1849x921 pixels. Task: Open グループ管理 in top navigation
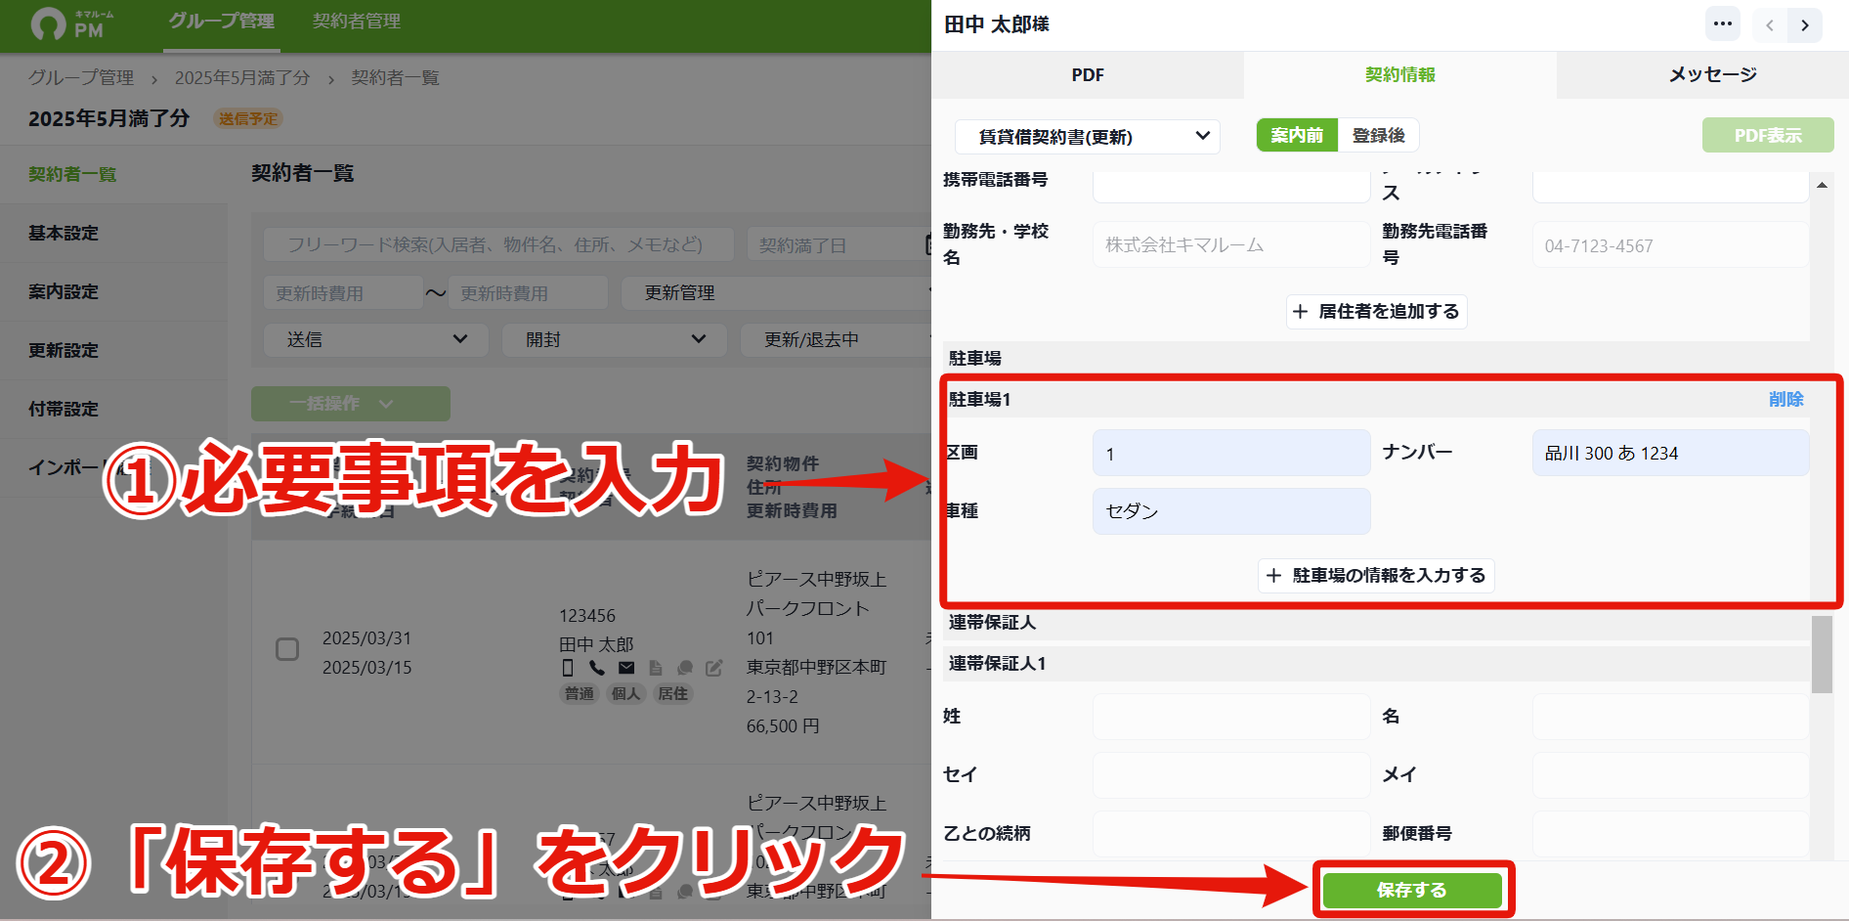click(x=222, y=22)
